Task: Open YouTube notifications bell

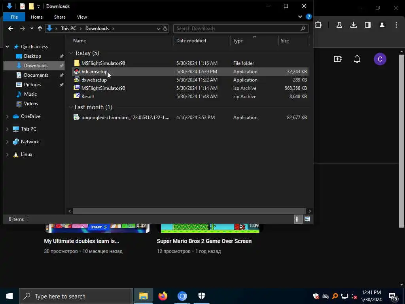Action: pyautogui.click(x=357, y=59)
